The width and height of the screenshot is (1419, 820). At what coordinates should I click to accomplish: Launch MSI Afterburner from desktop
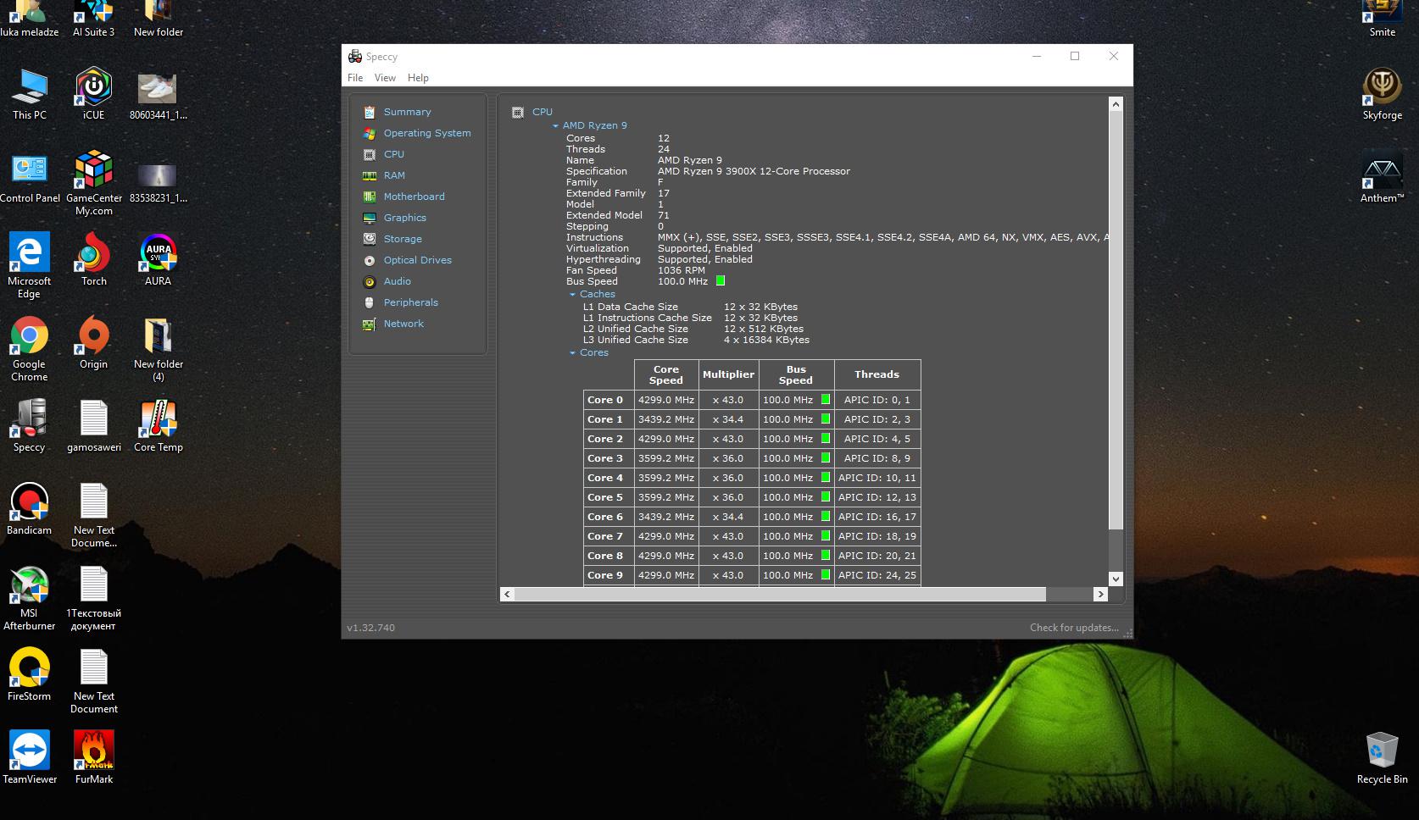[x=30, y=598]
